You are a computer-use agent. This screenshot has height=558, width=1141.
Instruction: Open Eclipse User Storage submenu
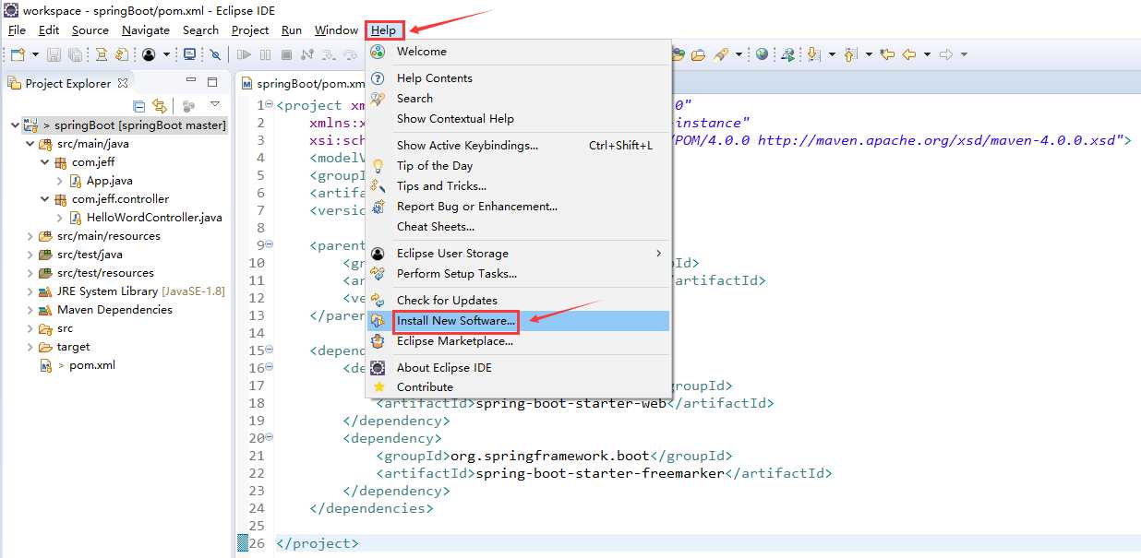coord(518,254)
